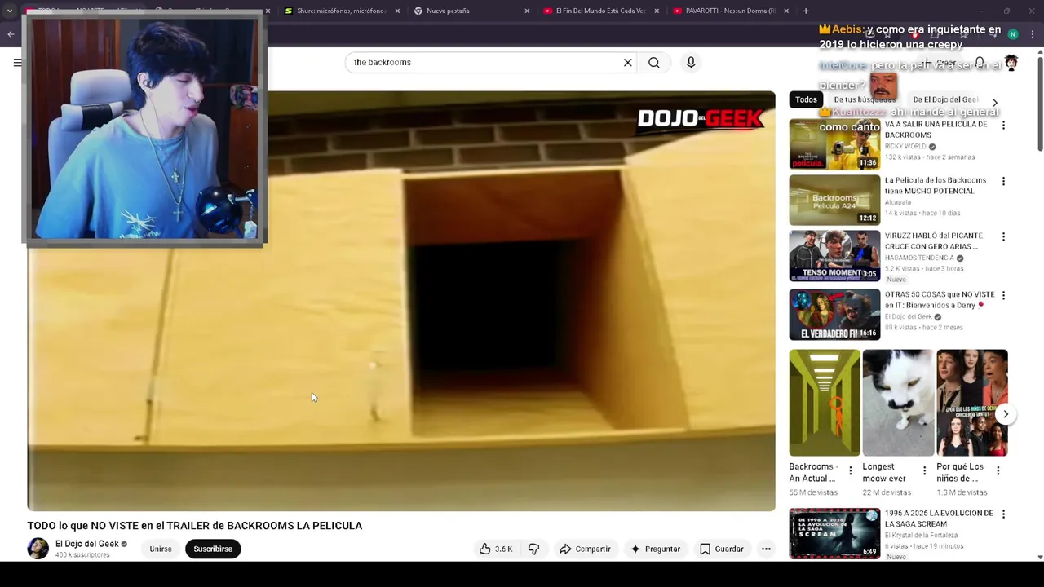The image size is (1044, 587).
Task: Open more actions for the video
Action: tap(766, 549)
